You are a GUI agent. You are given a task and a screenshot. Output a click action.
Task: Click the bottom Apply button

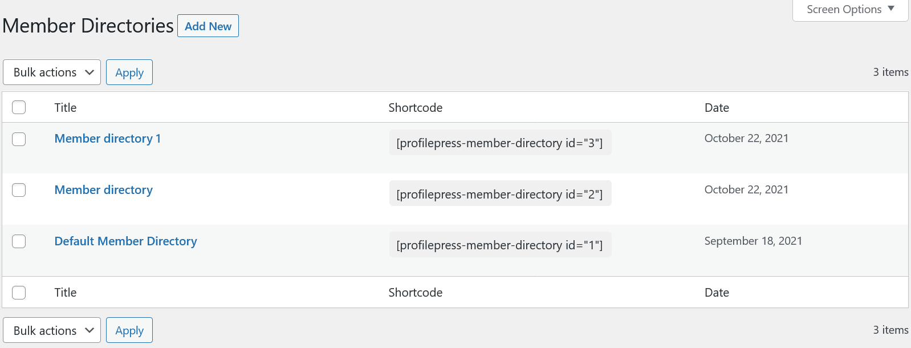pyautogui.click(x=129, y=330)
